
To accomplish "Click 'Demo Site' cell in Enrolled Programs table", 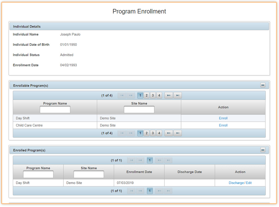I will (89, 183).
